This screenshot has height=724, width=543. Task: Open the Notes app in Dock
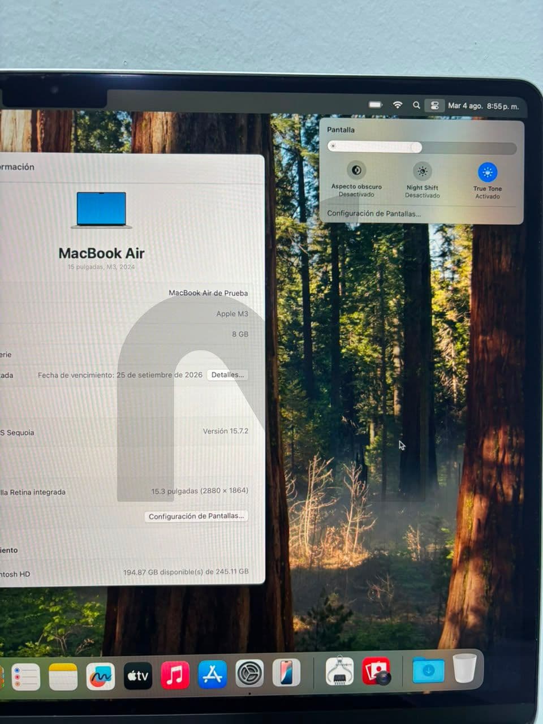(x=63, y=676)
